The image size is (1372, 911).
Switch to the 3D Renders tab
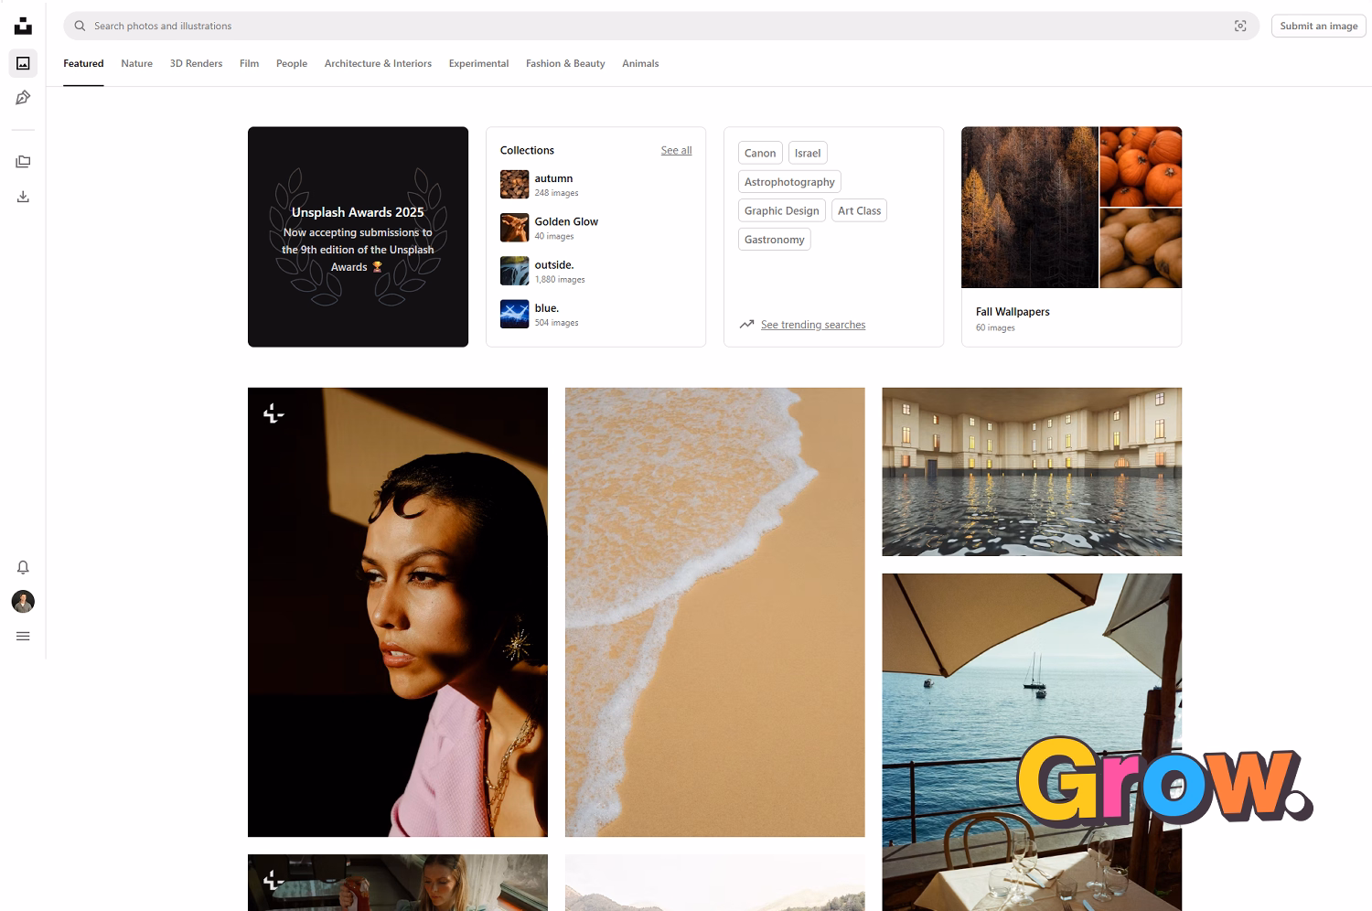pyautogui.click(x=196, y=63)
